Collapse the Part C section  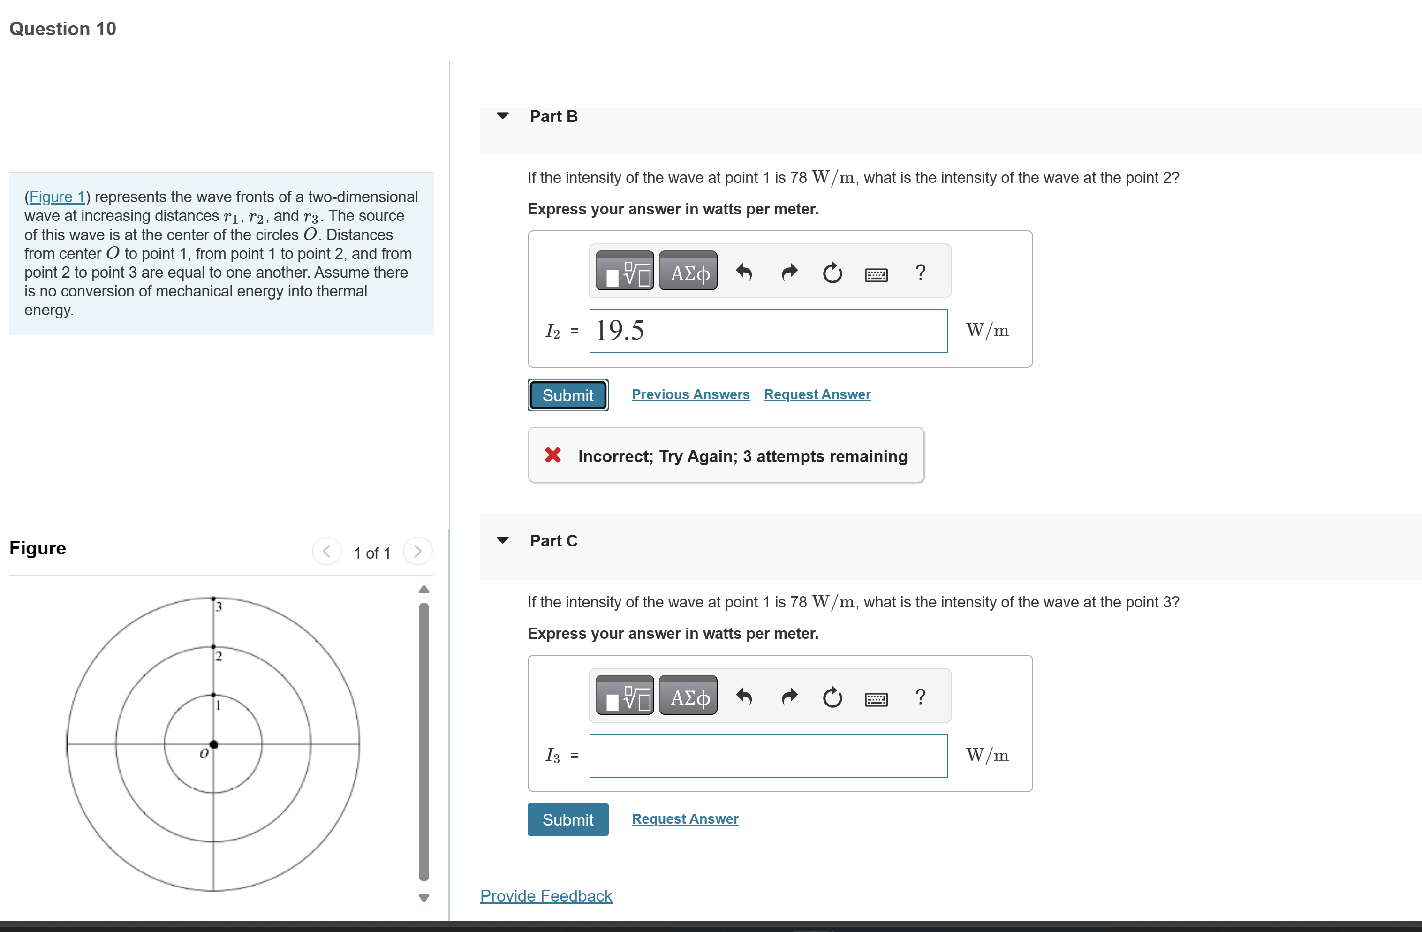point(502,540)
